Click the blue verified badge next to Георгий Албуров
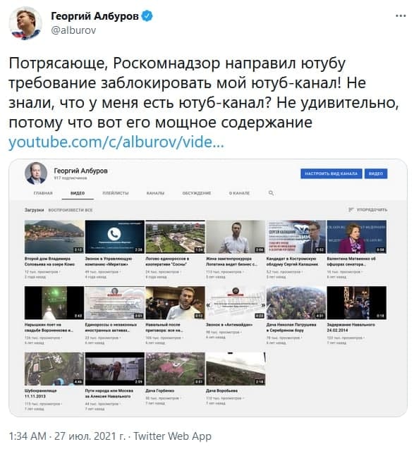 click(x=147, y=16)
